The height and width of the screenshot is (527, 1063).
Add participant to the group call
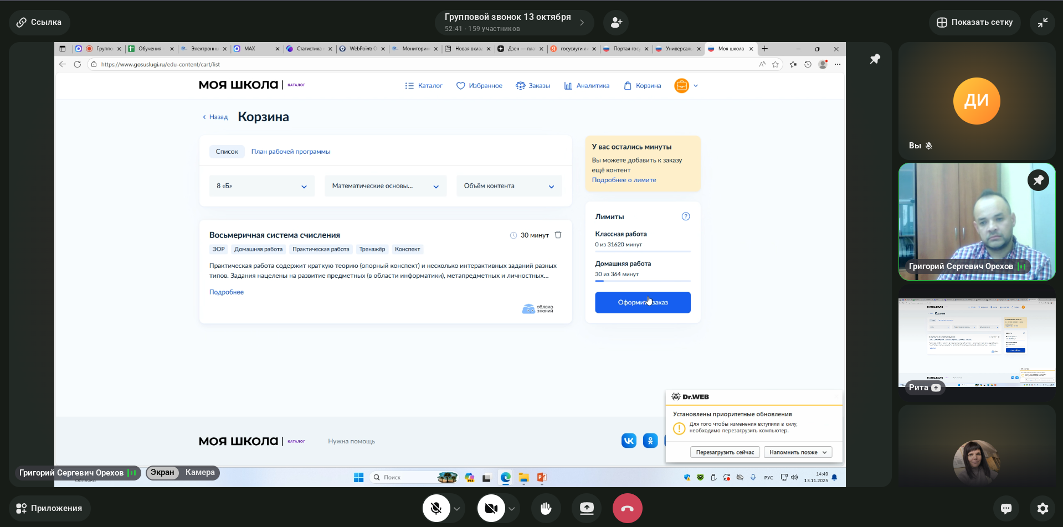pyautogui.click(x=616, y=23)
